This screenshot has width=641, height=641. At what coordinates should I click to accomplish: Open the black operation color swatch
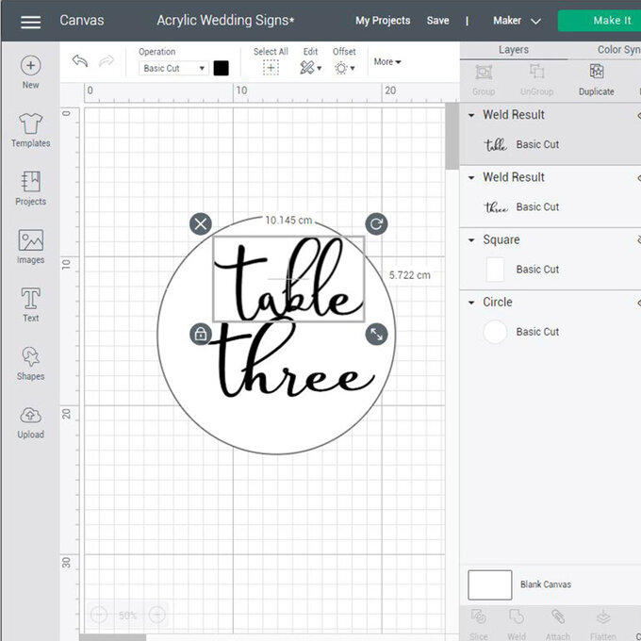pyautogui.click(x=222, y=68)
